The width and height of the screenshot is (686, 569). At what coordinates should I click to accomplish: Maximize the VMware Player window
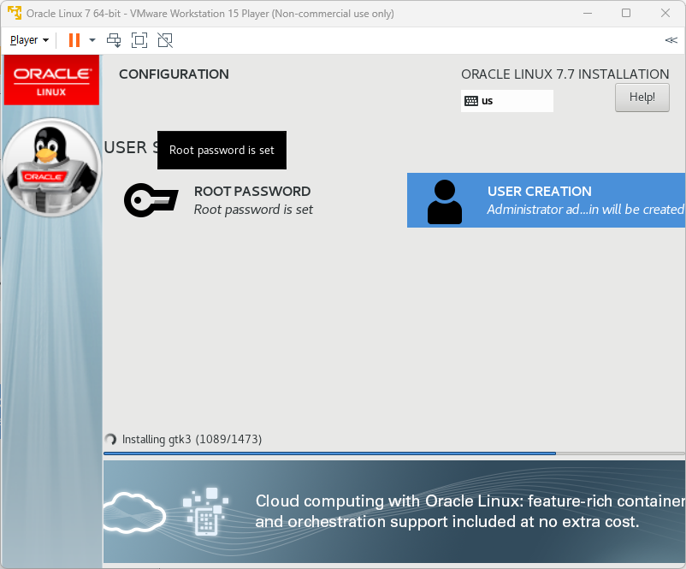(x=626, y=13)
